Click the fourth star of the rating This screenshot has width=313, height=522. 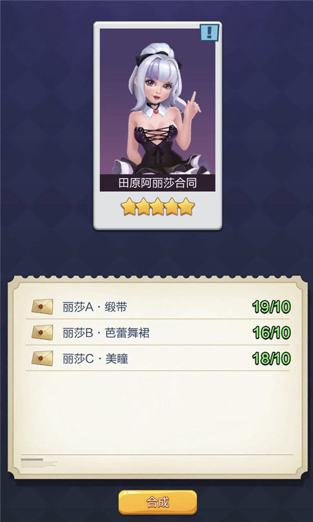tap(172, 207)
